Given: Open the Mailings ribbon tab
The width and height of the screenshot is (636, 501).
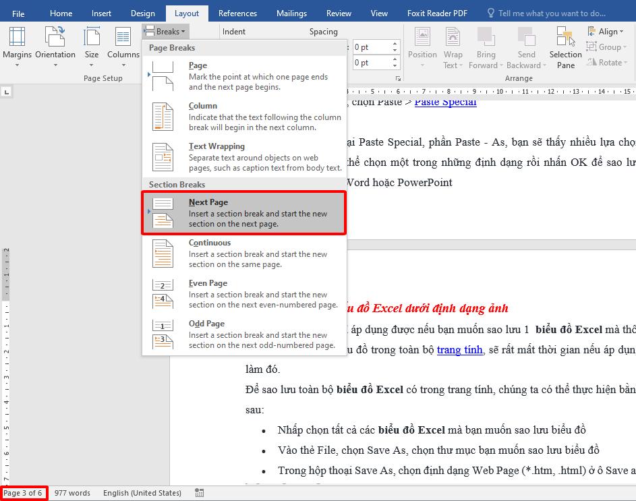Looking at the screenshot, I should pos(291,13).
